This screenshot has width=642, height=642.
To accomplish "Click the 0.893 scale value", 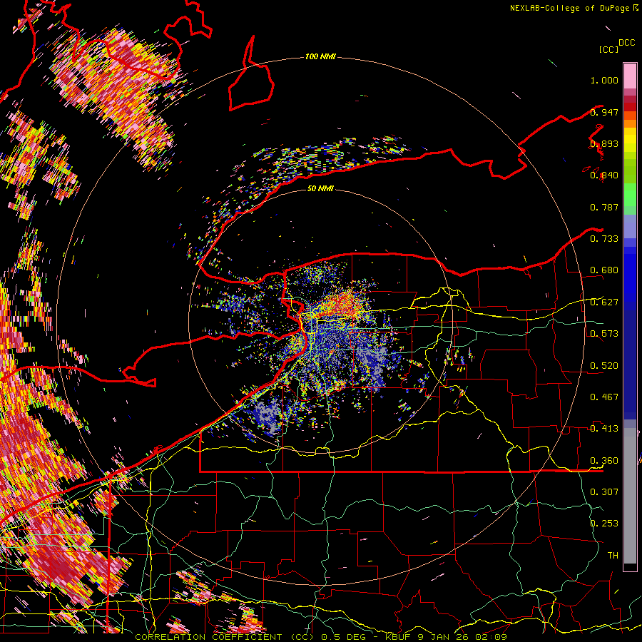I will (x=604, y=143).
